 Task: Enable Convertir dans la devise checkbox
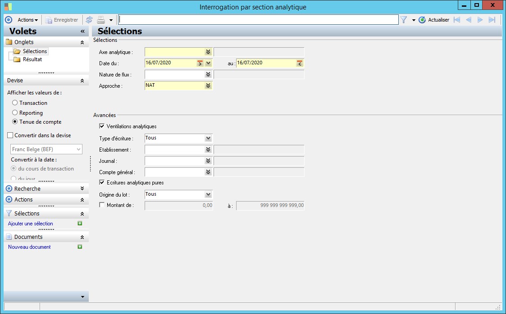pyautogui.click(x=10, y=135)
